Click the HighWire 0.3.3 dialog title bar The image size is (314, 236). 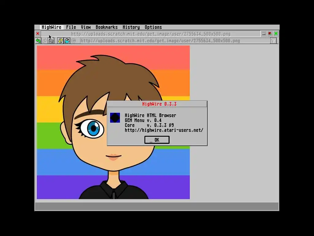(x=157, y=104)
